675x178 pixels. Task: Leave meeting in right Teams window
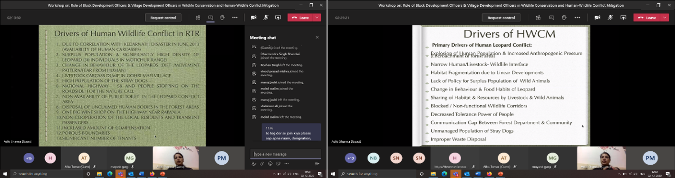tap(647, 18)
